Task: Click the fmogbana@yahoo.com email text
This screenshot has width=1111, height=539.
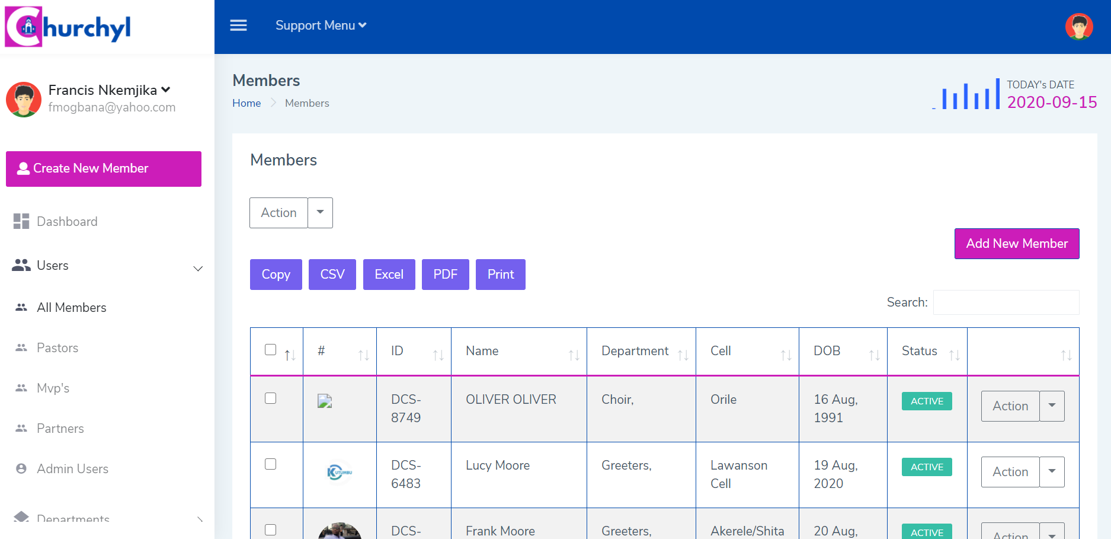Action: [x=112, y=107]
